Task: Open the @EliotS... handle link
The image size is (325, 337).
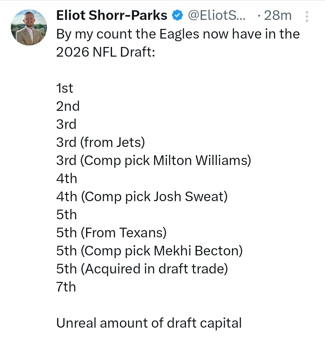Action: [x=217, y=15]
